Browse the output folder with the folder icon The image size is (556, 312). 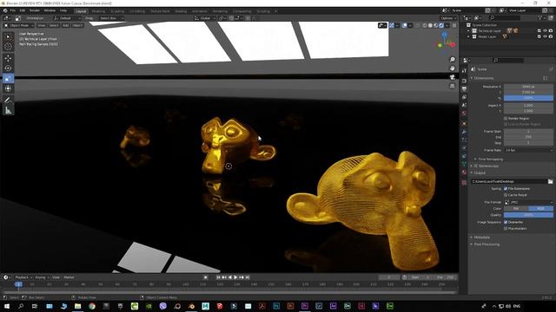pyautogui.click(x=550, y=181)
